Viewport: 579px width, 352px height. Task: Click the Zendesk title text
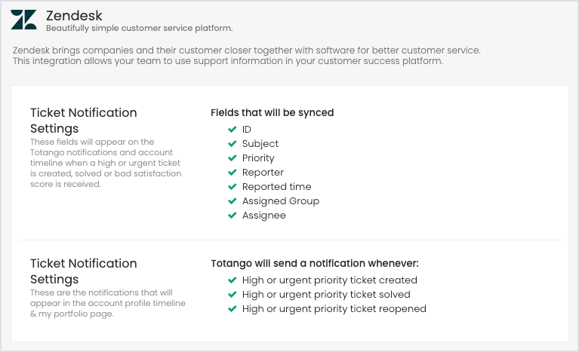74,16
